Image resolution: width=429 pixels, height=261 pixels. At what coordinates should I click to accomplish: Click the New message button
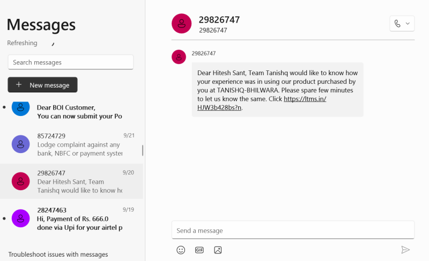click(x=42, y=85)
